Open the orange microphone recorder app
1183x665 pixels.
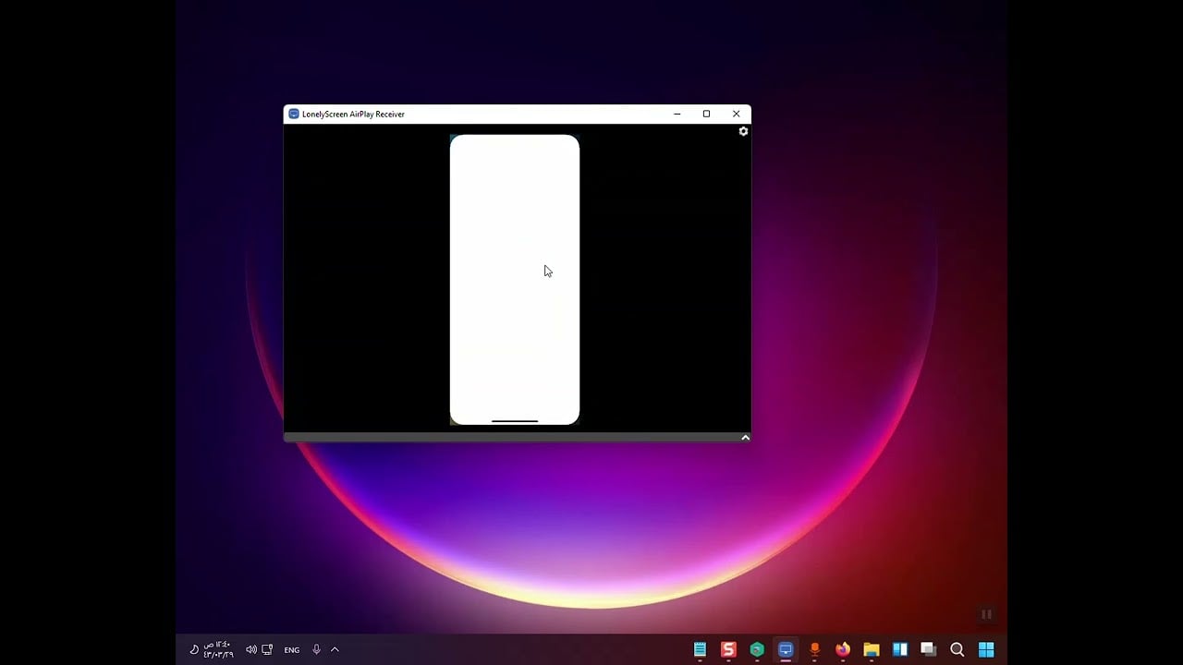tap(814, 649)
